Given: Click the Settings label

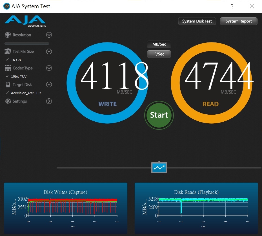Looking at the screenshot, I should (x=20, y=101).
